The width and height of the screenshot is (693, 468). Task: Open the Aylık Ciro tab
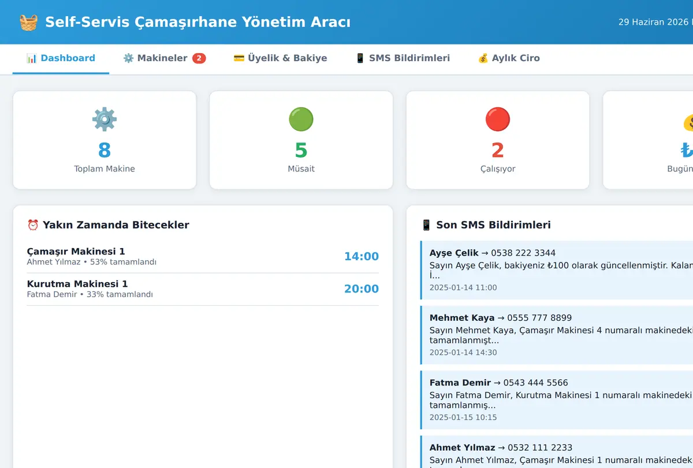[508, 58]
